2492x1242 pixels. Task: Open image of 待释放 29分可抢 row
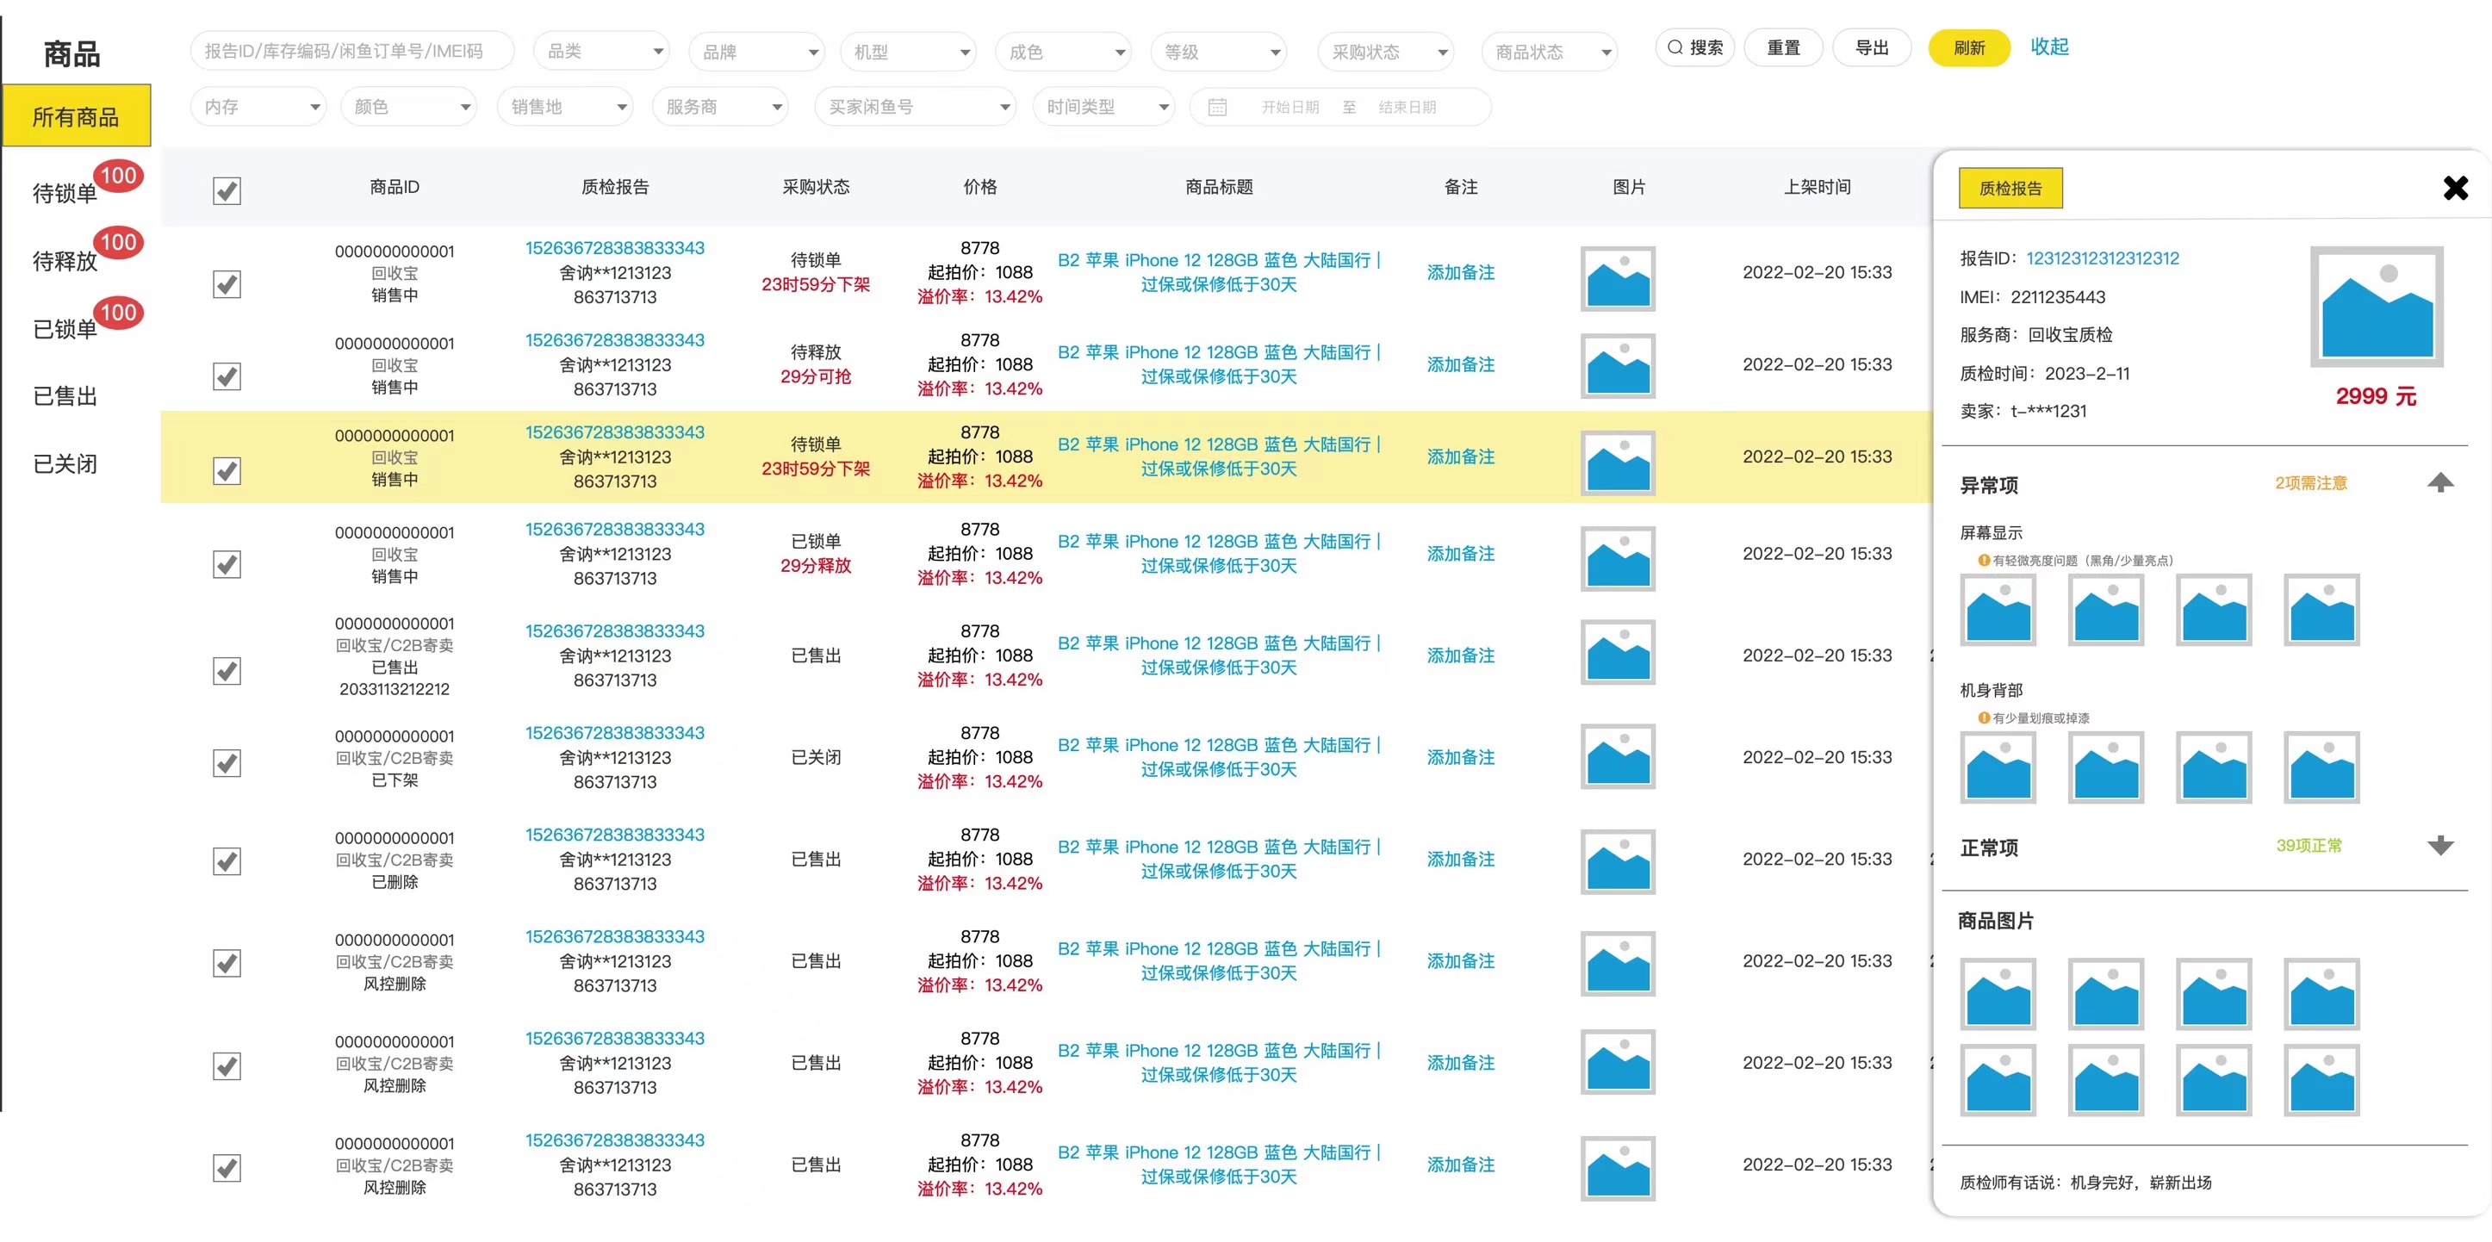(x=1618, y=366)
